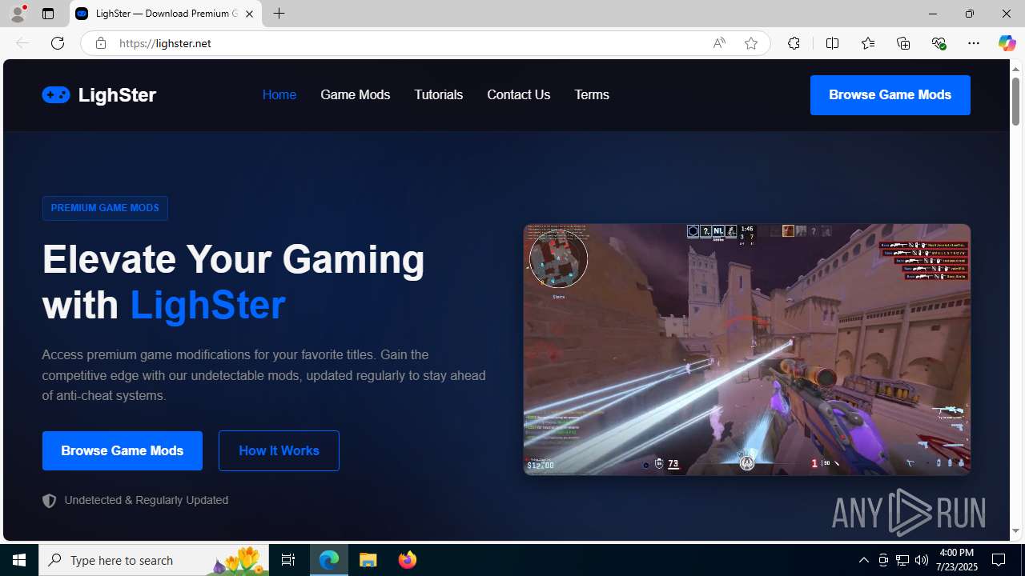The width and height of the screenshot is (1025, 576).
Task: Open the Contact Us page
Action: pos(519,94)
